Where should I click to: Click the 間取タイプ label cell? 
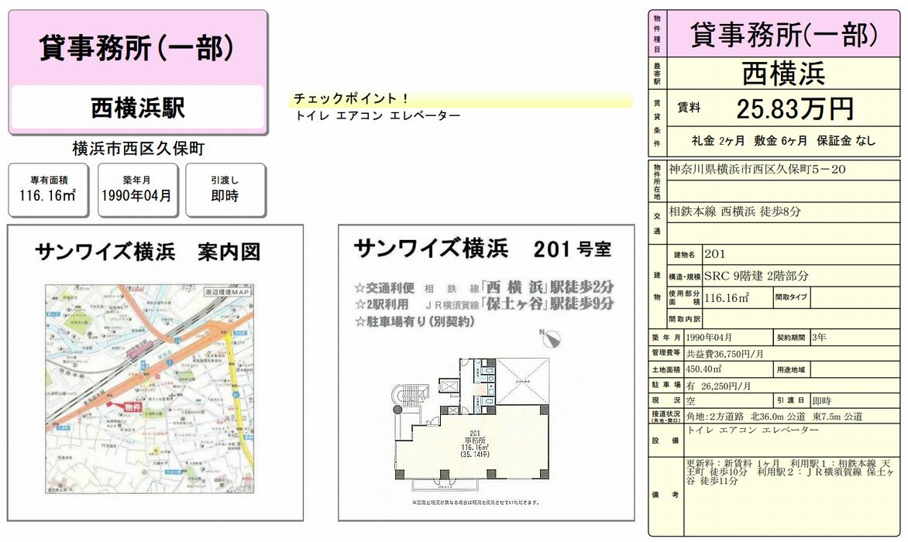pyautogui.click(x=791, y=297)
